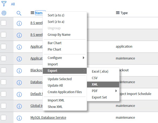Click the Name column header
The height and width of the screenshot is (123, 158).
pos(39,13)
